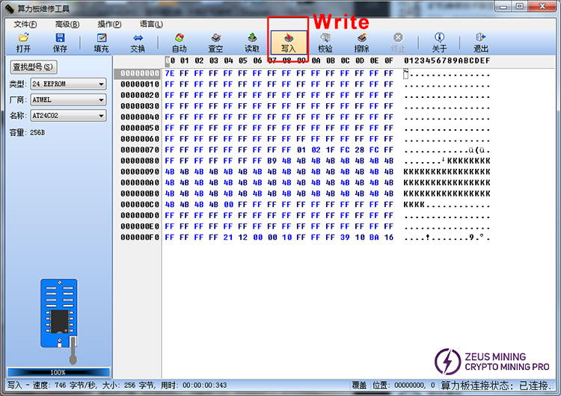This screenshot has width=561, height=396.
Task: Click the 交换 (Swap) toolbar icon
Action: click(x=138, y=42)
